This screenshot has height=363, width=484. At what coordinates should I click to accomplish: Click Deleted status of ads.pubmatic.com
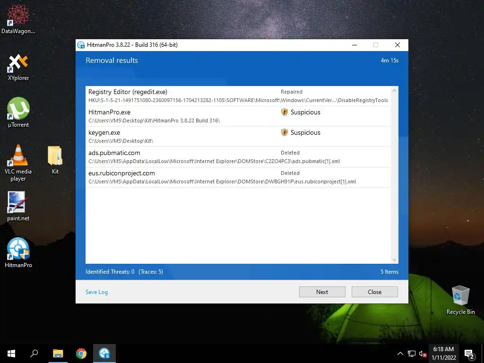[x=290, y=153]
